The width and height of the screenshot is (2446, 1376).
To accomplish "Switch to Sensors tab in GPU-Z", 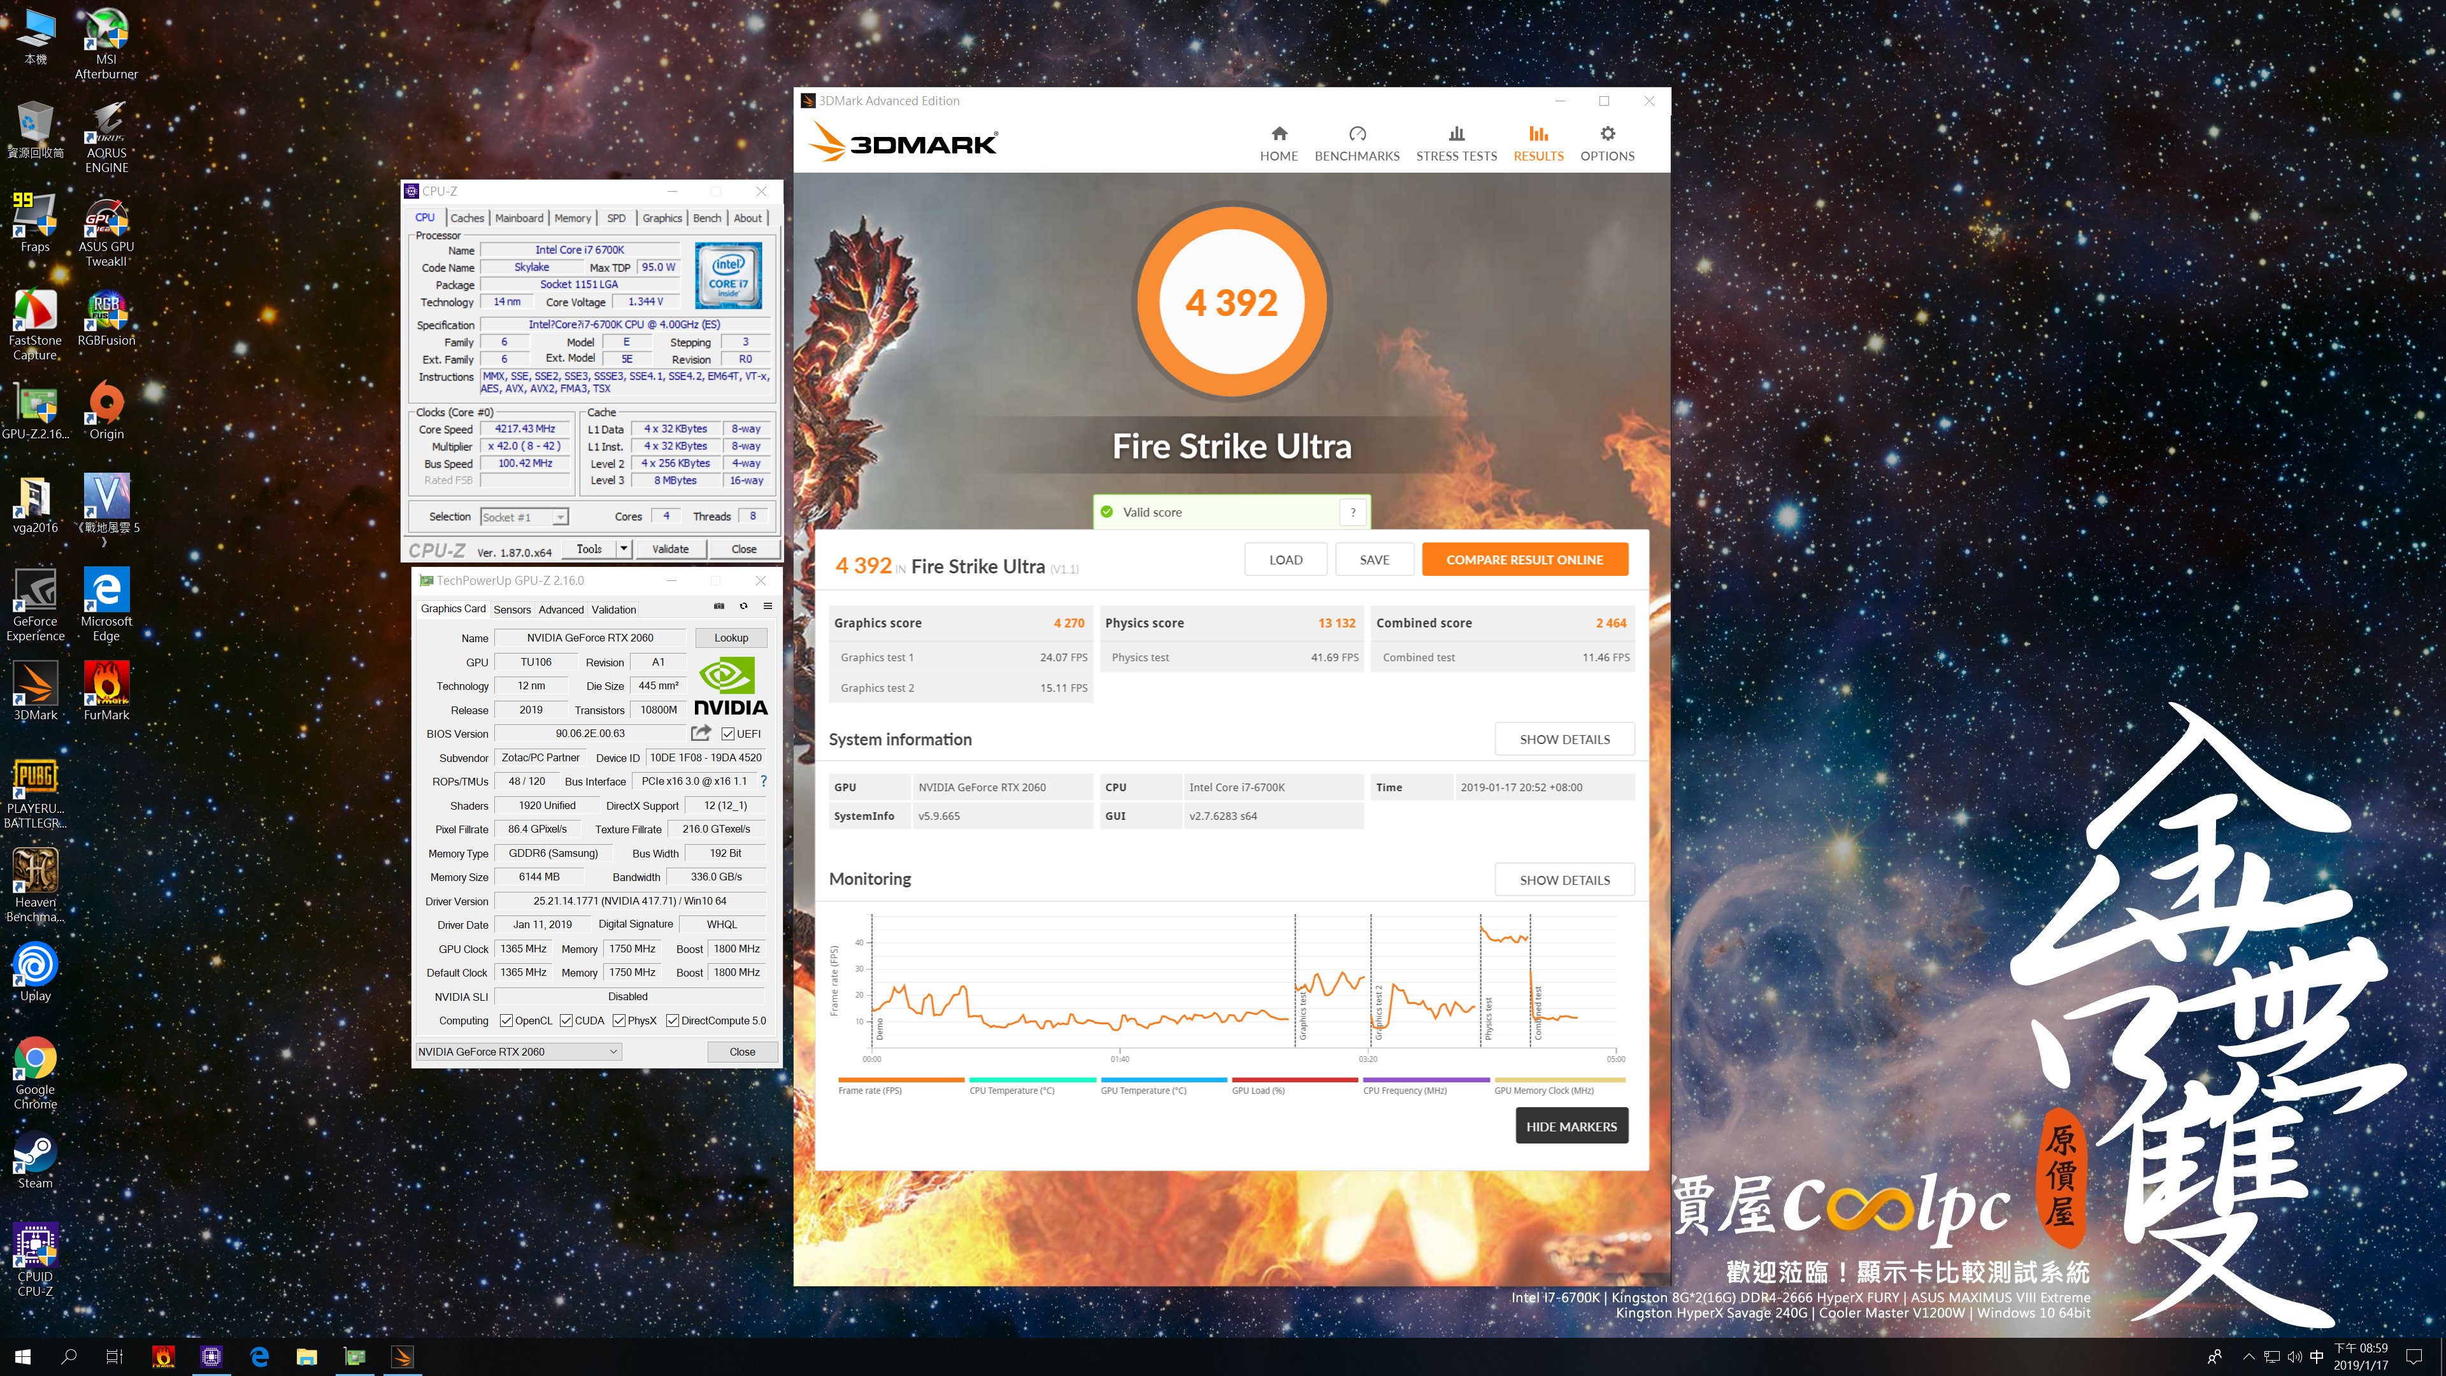I will (511, 610).
